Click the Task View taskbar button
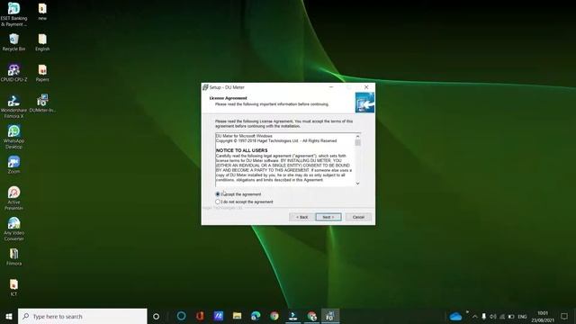 [x=156, y=316]
